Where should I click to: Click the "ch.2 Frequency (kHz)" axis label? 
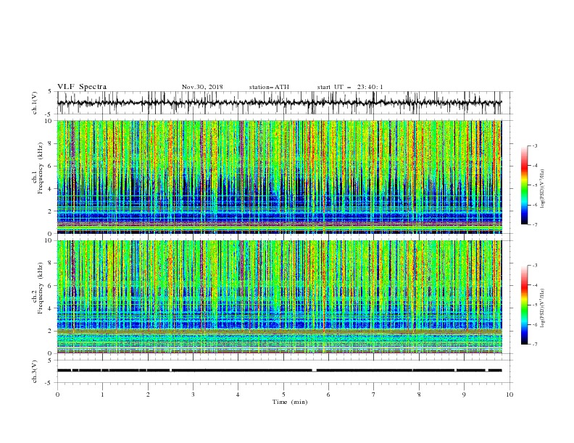[38, 288]
